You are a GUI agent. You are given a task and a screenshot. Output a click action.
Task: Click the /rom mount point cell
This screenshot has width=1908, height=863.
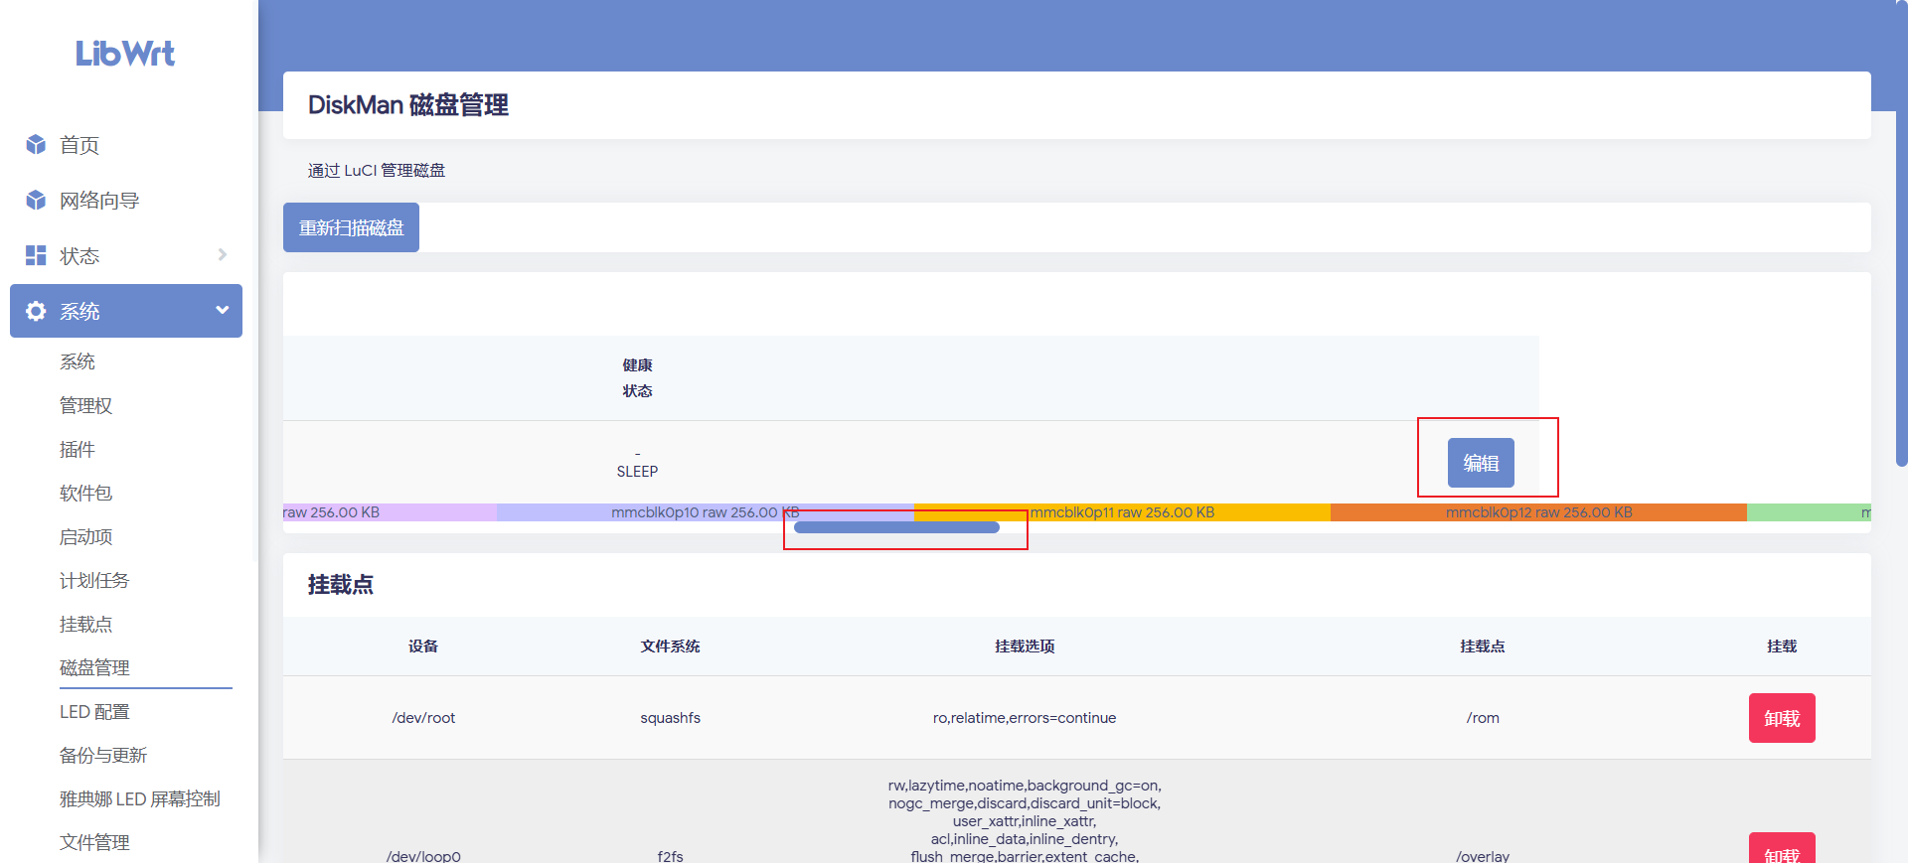[1483, 718]
